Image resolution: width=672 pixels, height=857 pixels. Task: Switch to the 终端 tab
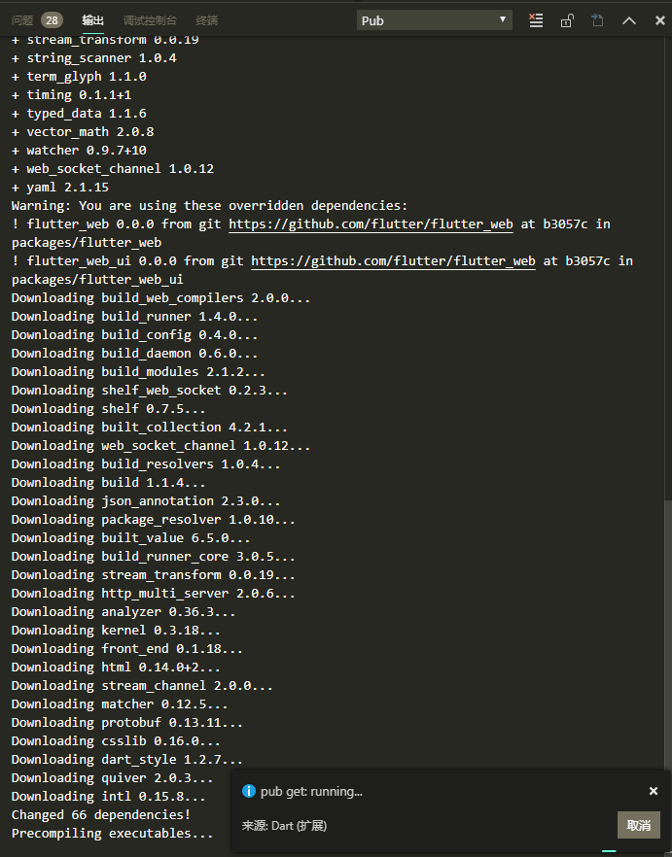(x=207, y=20)
